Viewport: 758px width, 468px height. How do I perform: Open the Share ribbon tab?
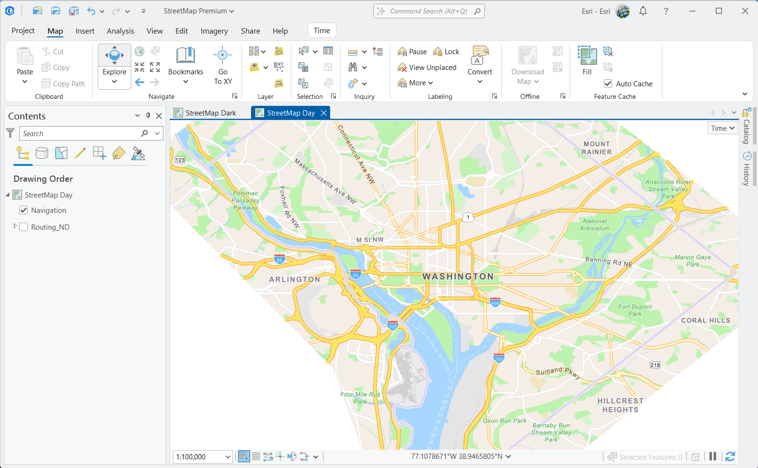point(251,31)
